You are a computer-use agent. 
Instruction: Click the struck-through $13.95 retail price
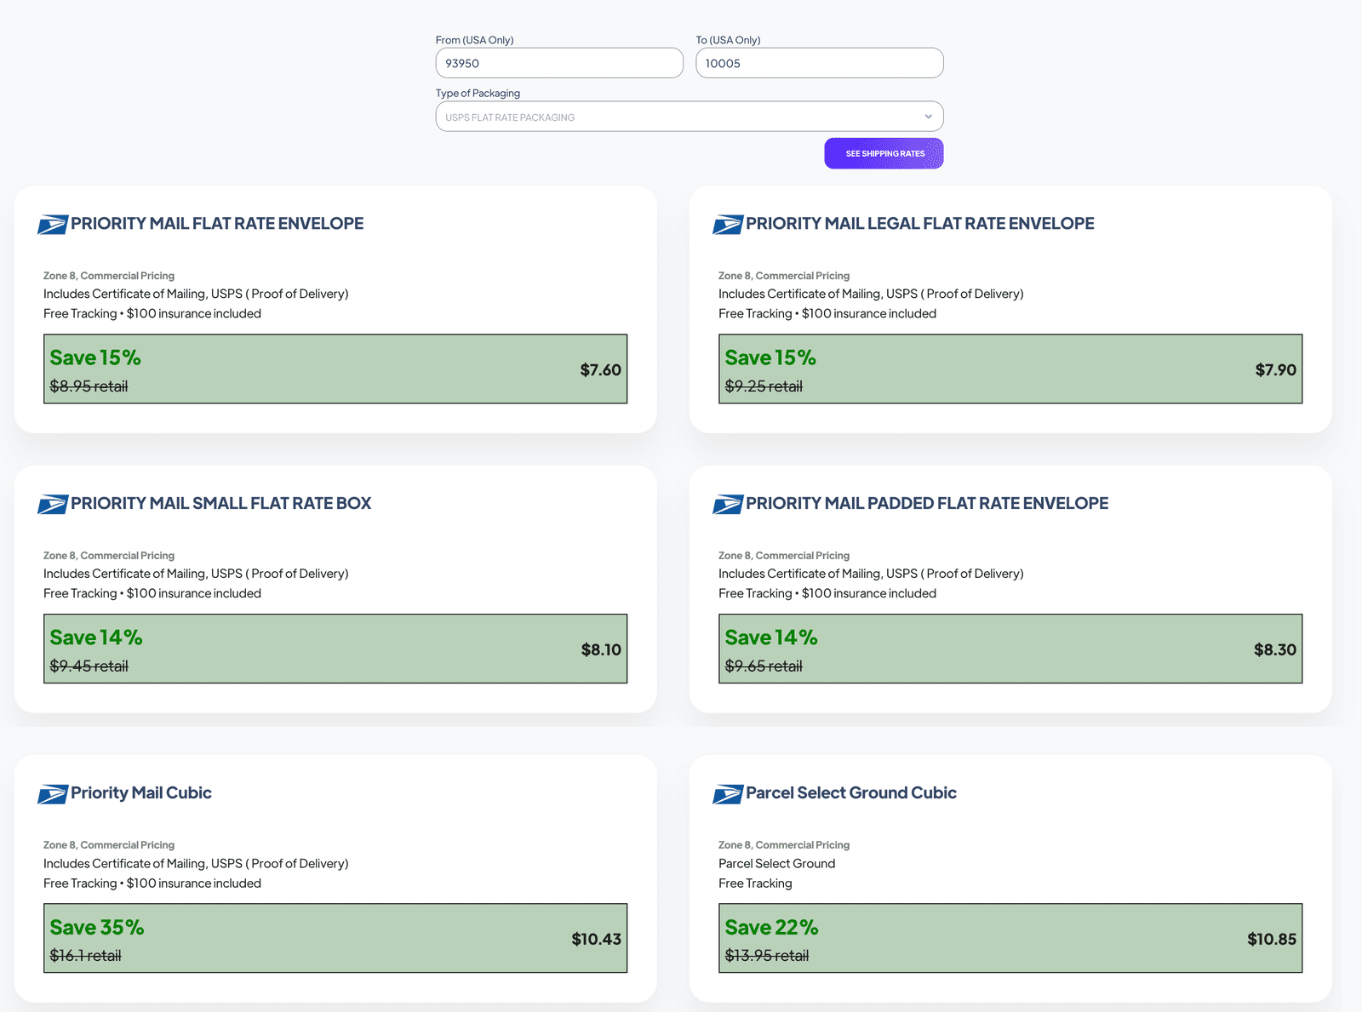(767, 956)
